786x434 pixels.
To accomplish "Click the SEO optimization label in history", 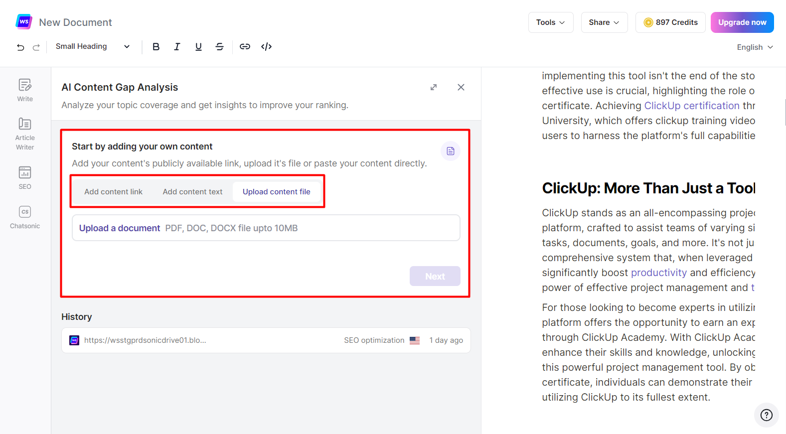I will [374, 340].
